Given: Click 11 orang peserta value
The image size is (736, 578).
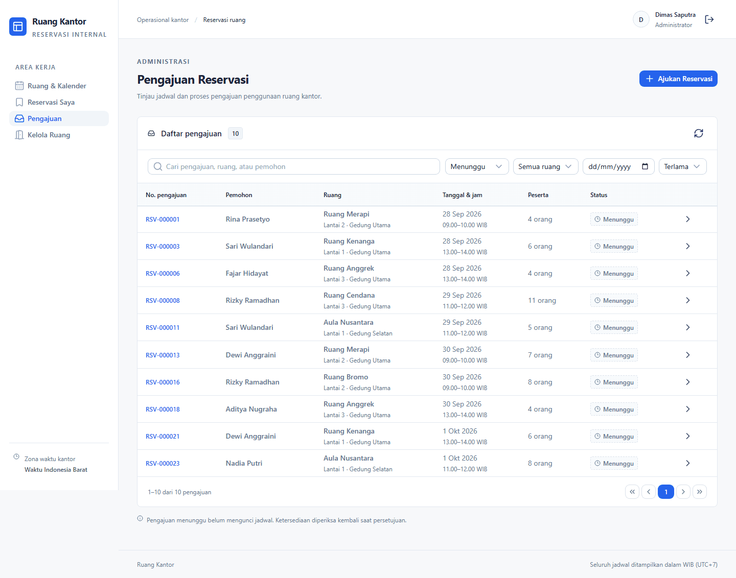Looking at the screenshot, I should [542, 300].
